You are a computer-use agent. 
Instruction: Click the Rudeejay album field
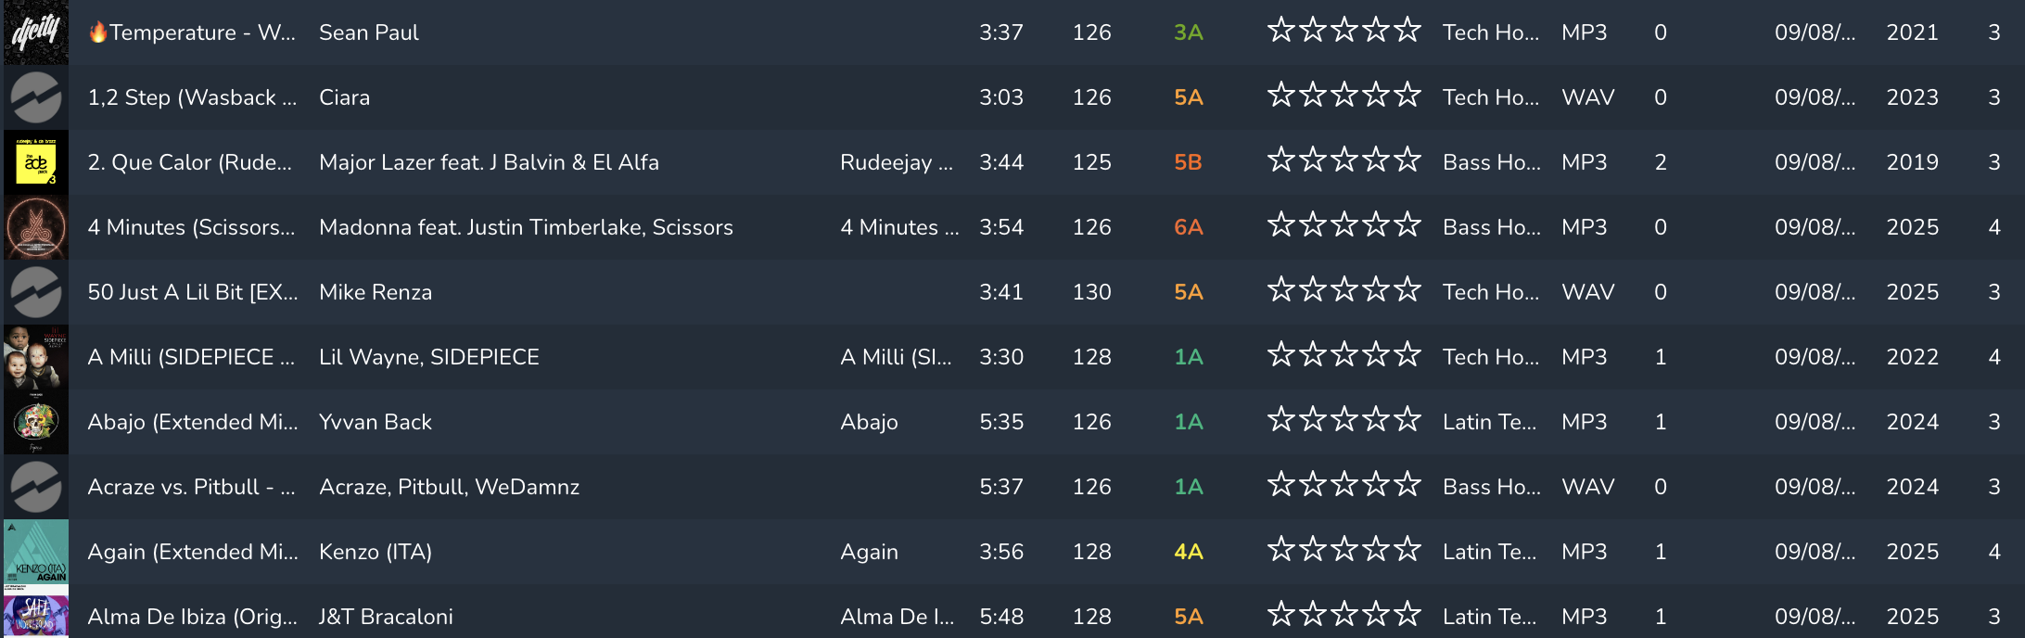(896, 162)
